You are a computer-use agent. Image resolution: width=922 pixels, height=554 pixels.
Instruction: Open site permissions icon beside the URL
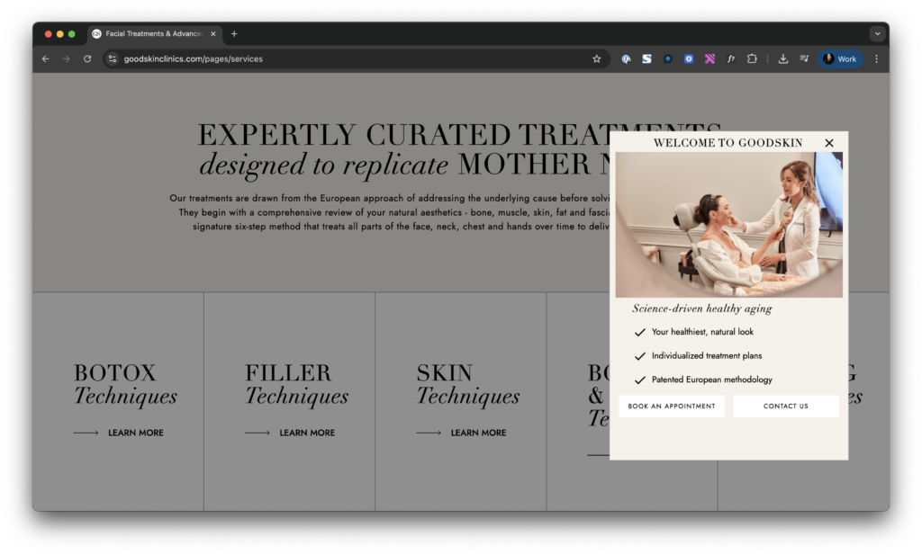[112, 58]
